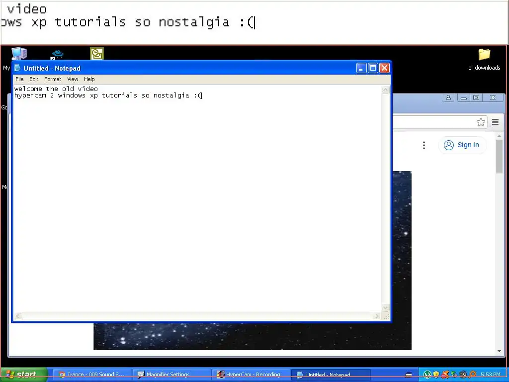
Task: Click Notepad horizontal scrollbar left arrow
Action: (x=18, y=316)
